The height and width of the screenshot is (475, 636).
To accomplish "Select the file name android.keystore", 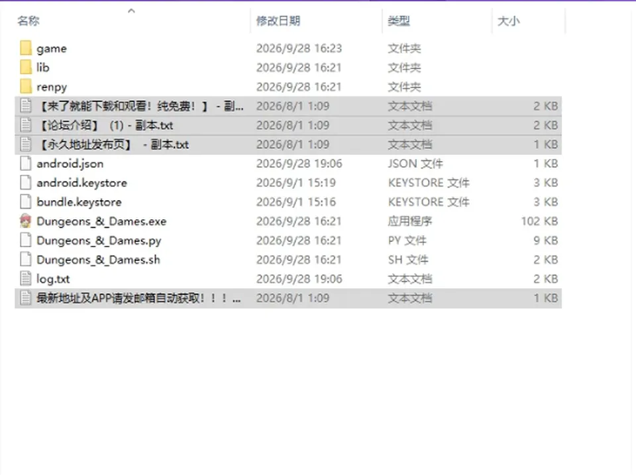I will pyautogui.click(x=82, y=183).
